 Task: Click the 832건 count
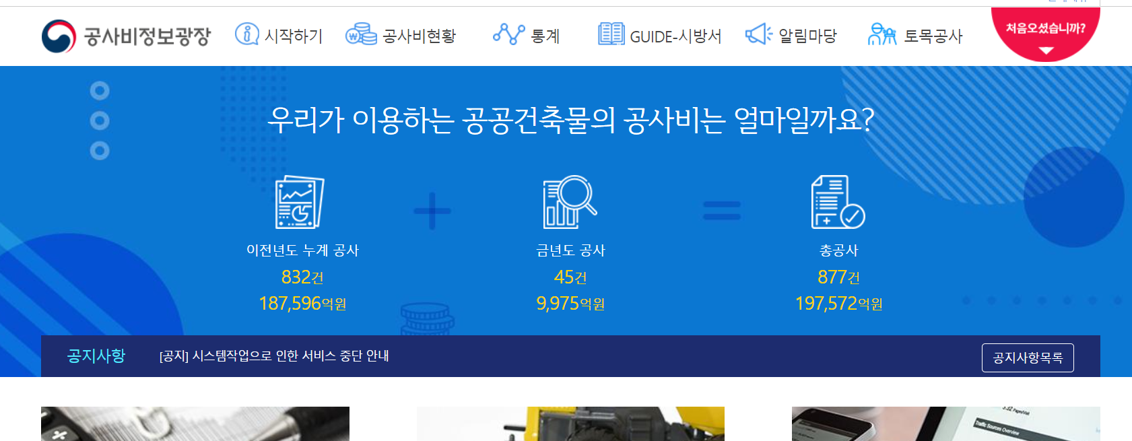[302, 277]
